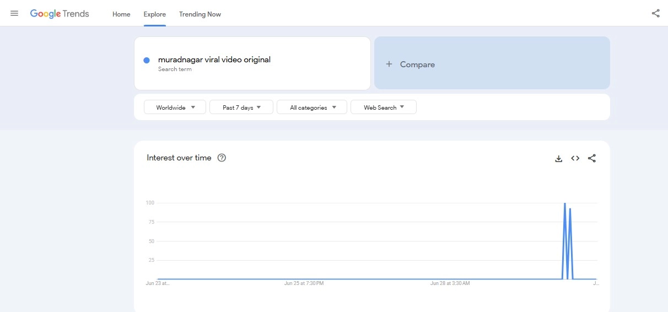Switch to the Trending Now tab
668x312 pixels.
(x=200, y=14)
